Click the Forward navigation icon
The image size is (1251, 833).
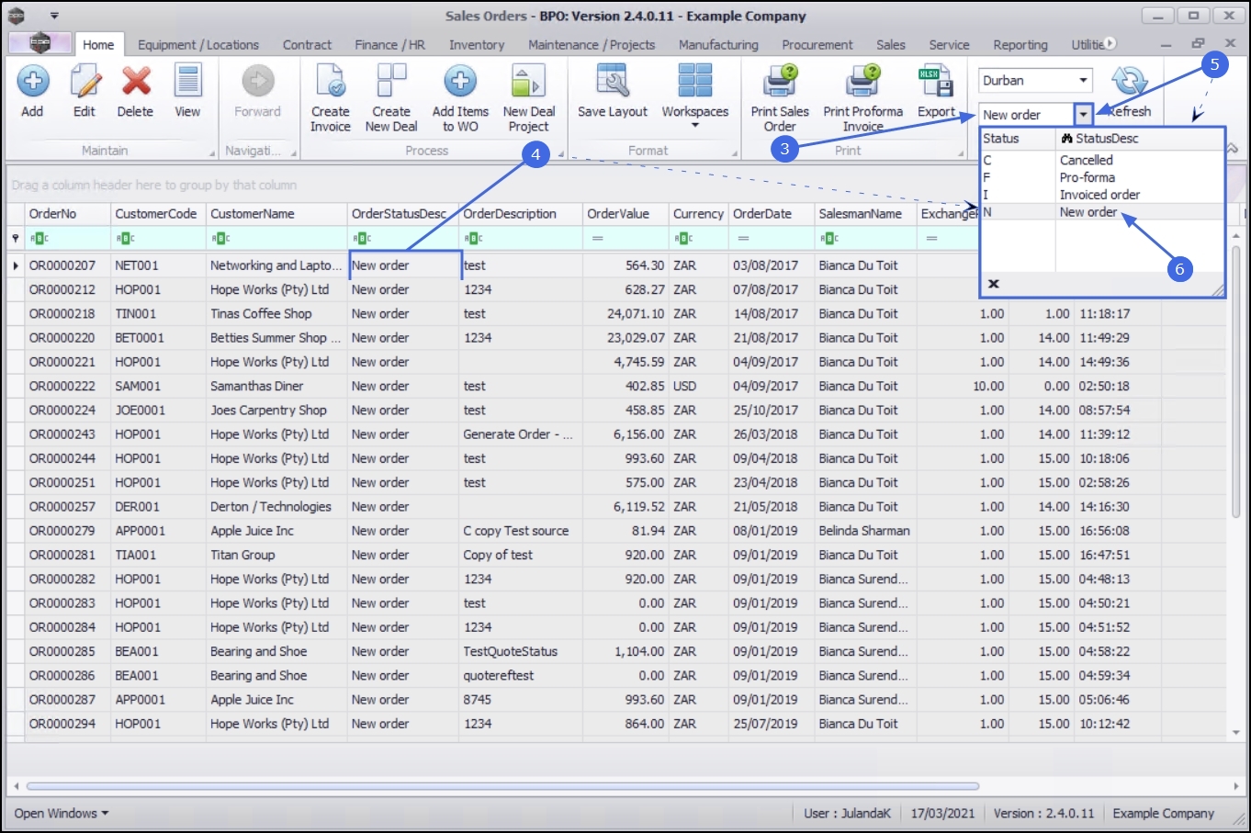coord(257,82)
